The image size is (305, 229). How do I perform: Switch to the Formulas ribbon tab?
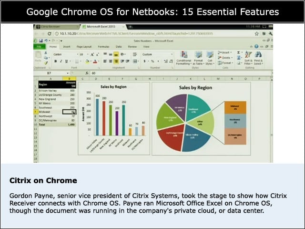point(103,47)
